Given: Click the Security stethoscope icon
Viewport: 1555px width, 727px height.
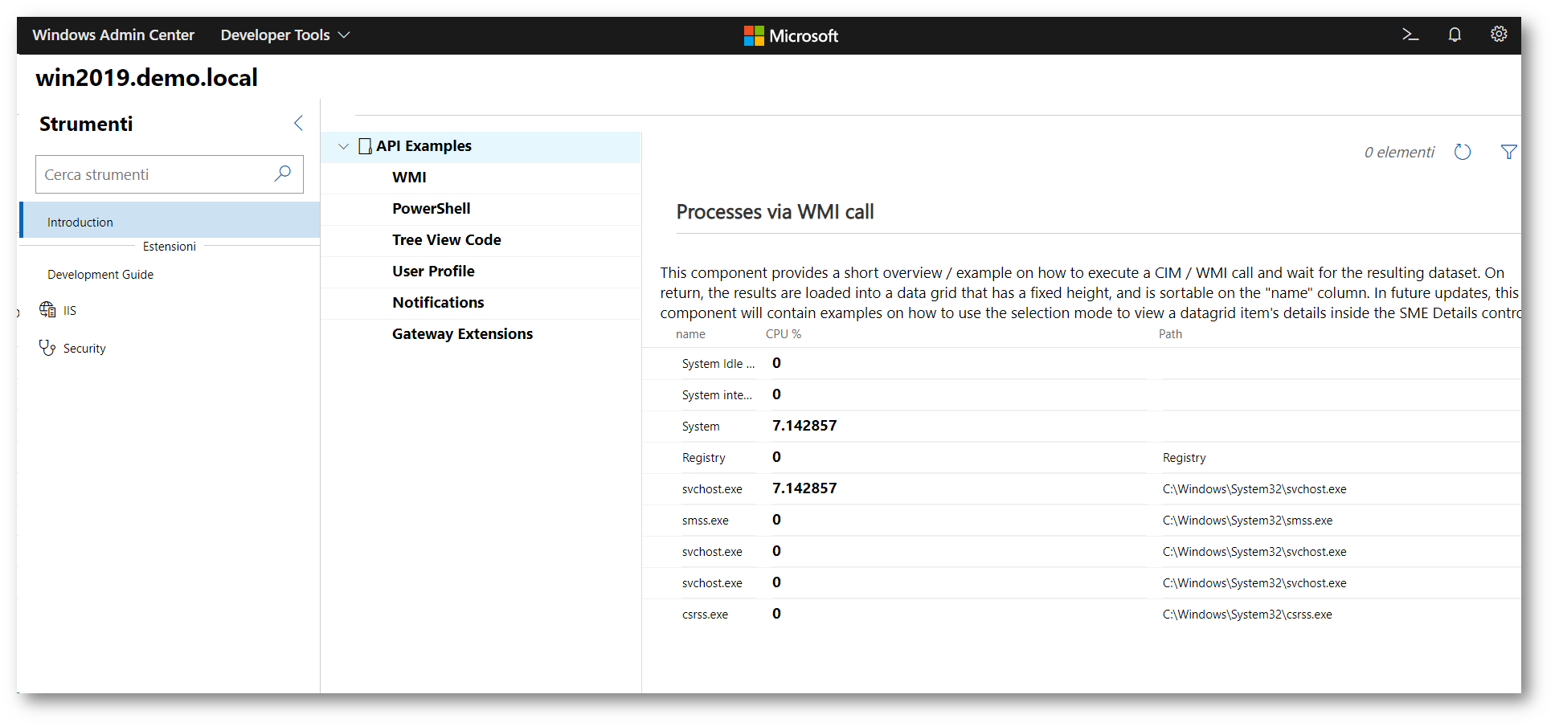Looking at the screenshot, I should (x=47, y=348).
